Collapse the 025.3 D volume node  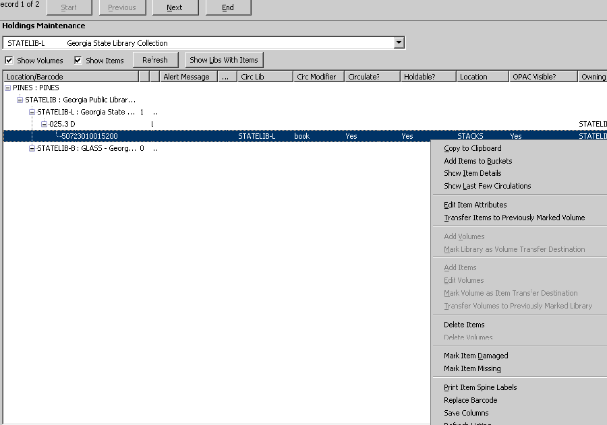pyautogui.click(x=44, y=124)
